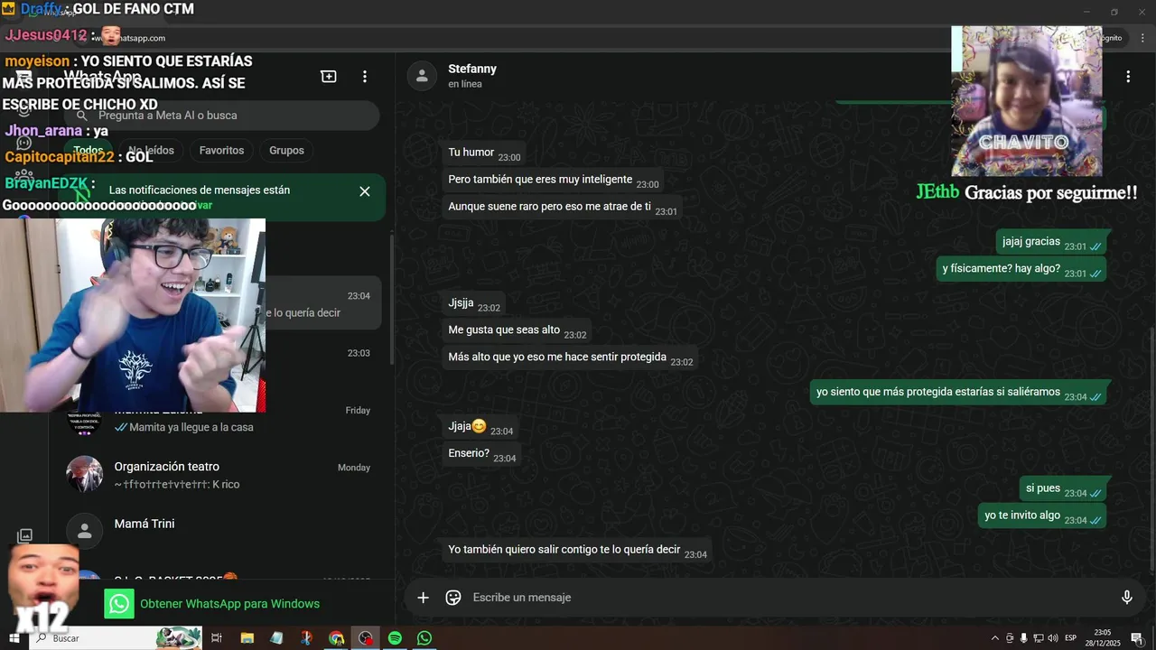1156x650 pixels.
Task: Click the sent message si pues
Action: [x=1064, y=489]
